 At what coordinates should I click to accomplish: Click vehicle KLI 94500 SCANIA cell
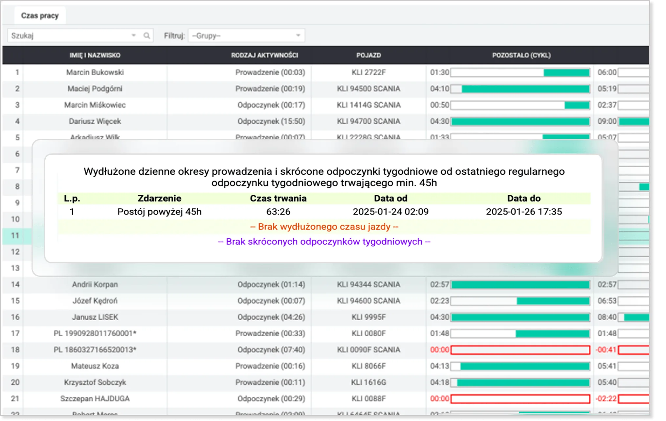click(368, 89)
